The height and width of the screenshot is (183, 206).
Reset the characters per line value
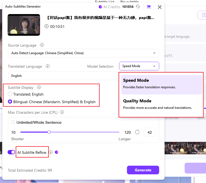coord(137,132)
